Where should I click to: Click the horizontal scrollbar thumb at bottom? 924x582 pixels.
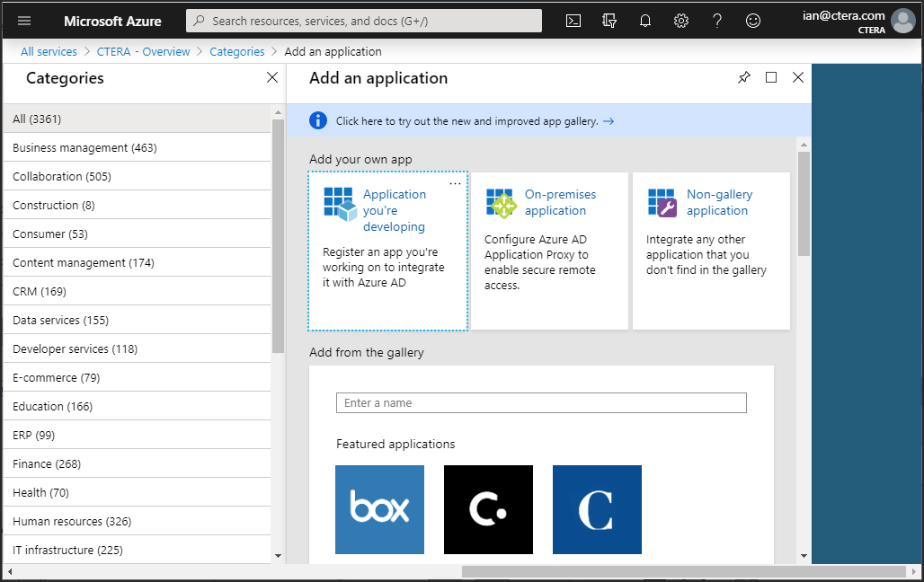[684, 571]
